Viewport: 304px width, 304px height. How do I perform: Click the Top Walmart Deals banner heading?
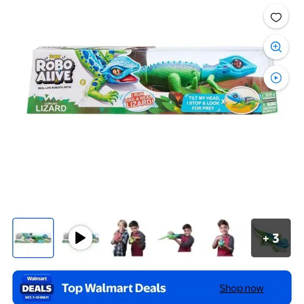[114, 288]
